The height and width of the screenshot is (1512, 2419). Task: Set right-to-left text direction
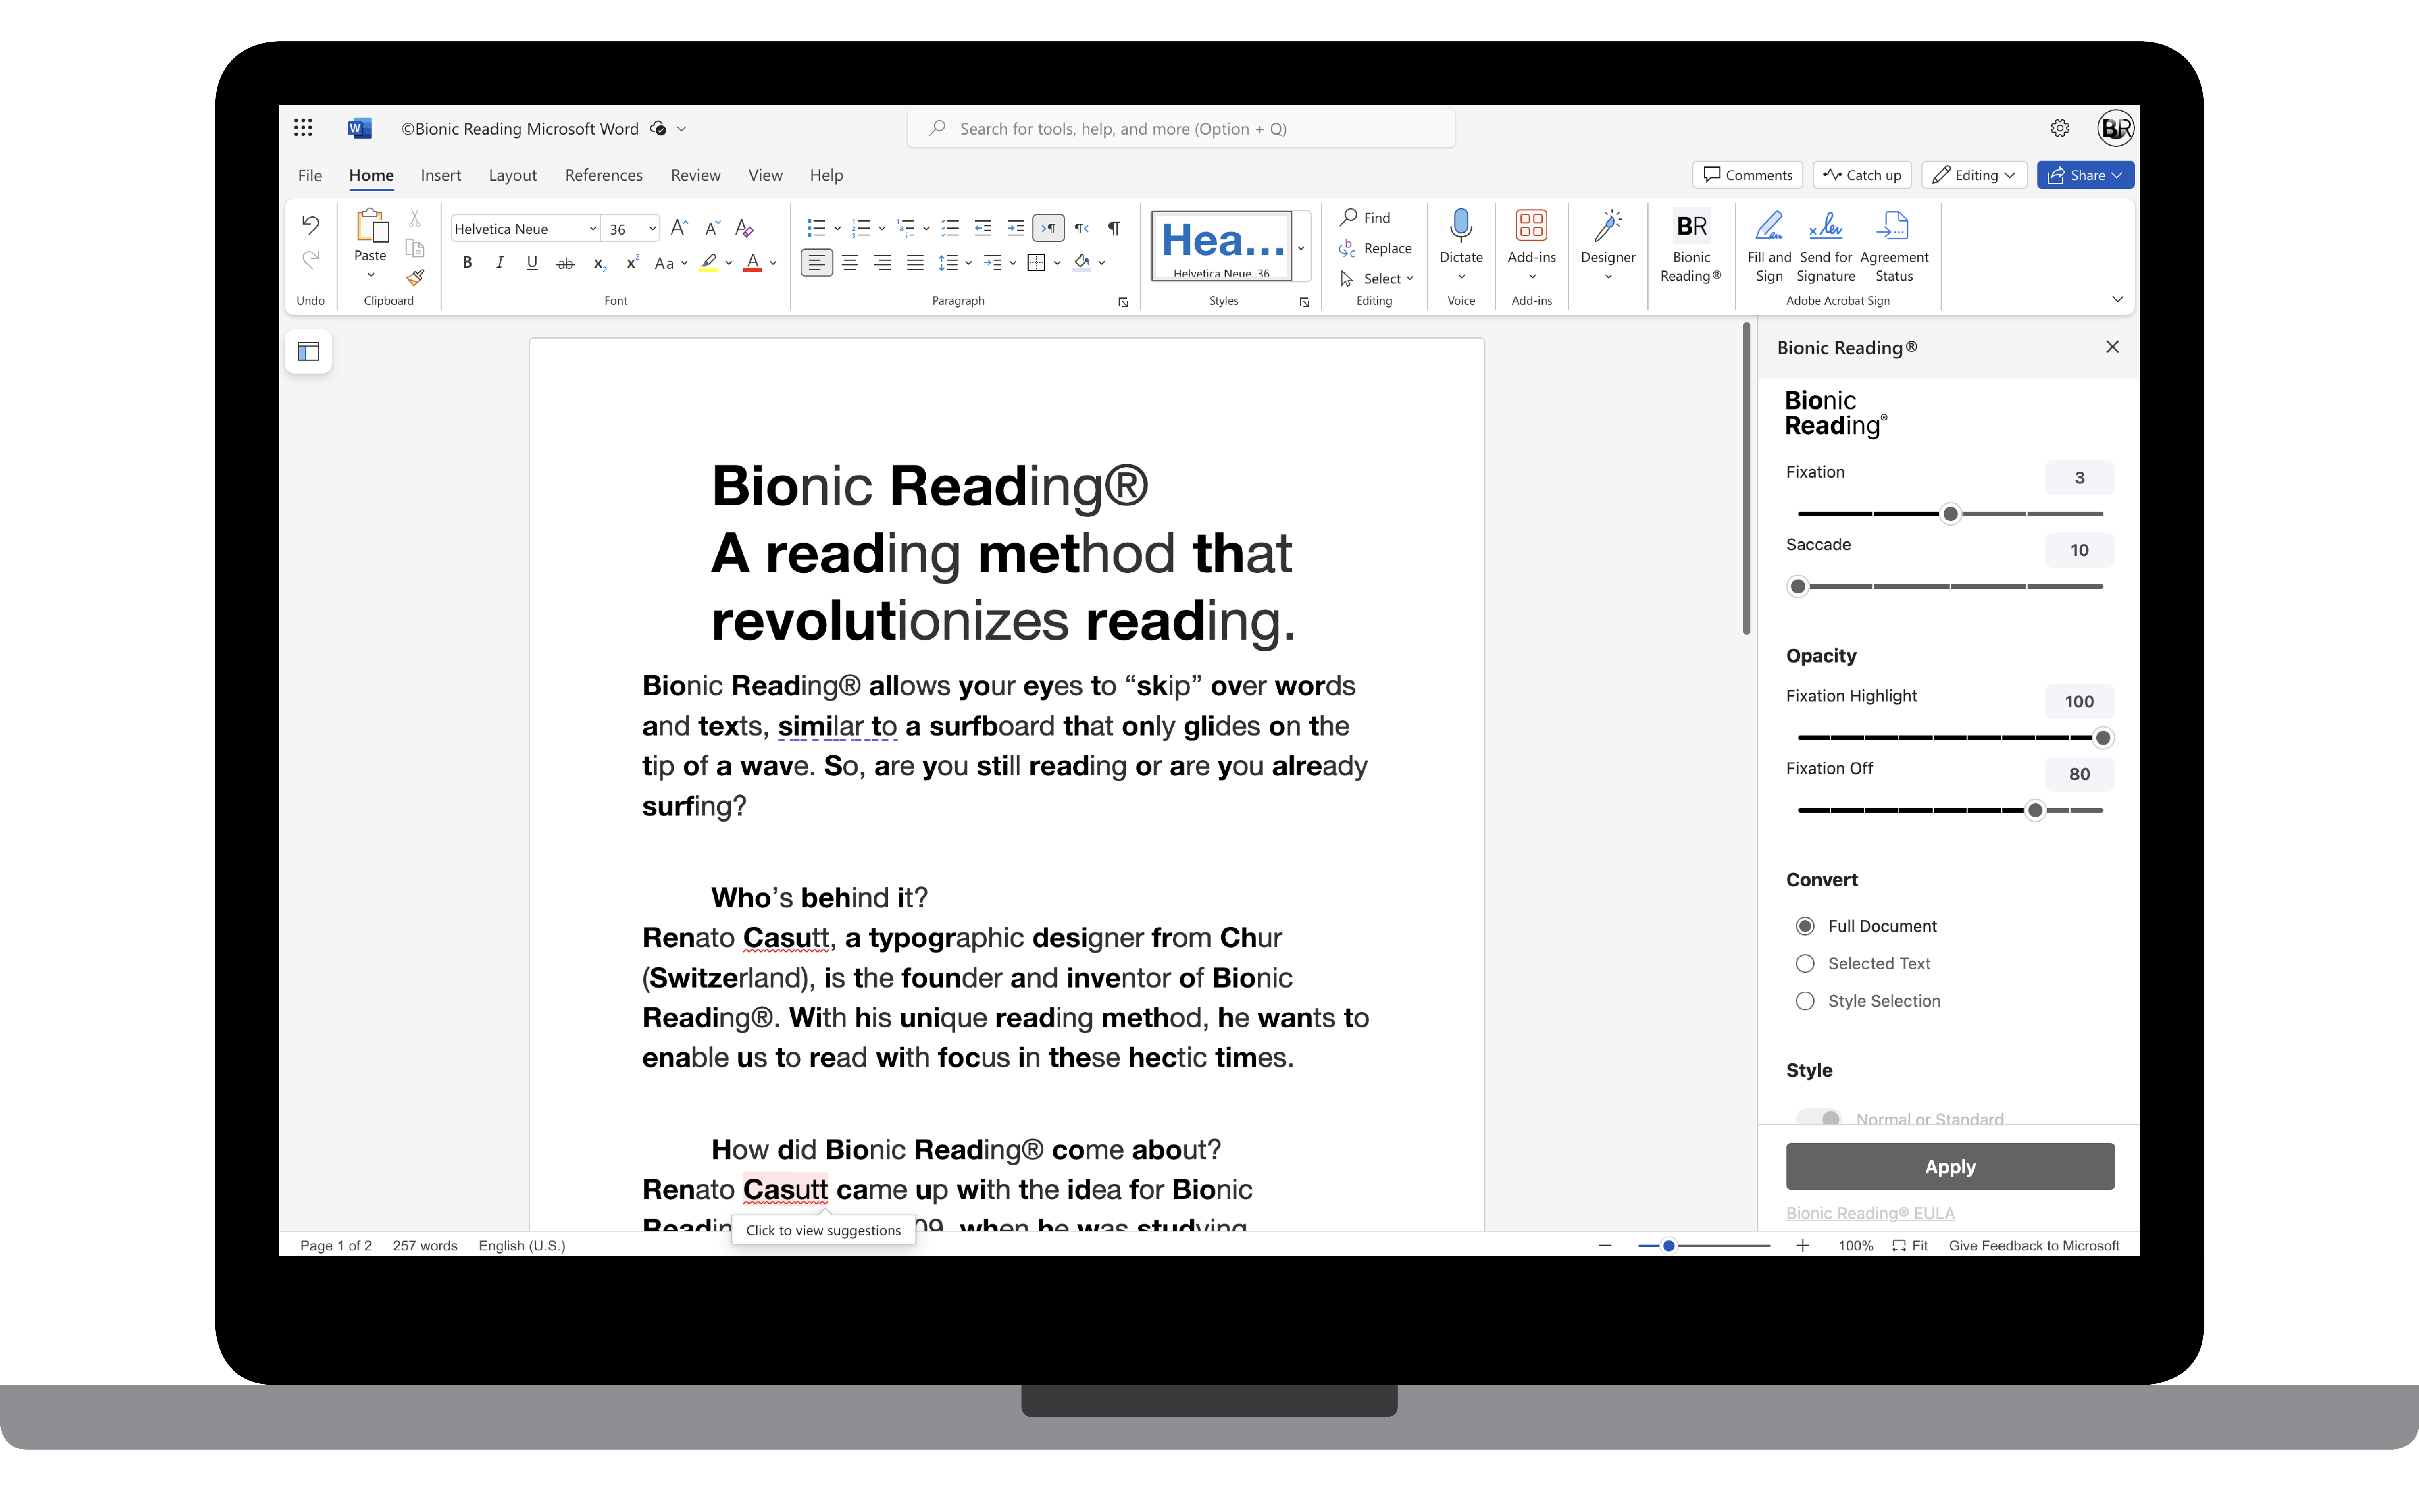[x=1081, y=228]
